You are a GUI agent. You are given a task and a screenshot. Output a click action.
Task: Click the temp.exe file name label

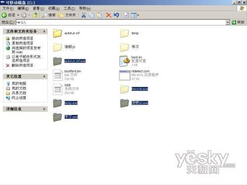(x=71, y=103)
